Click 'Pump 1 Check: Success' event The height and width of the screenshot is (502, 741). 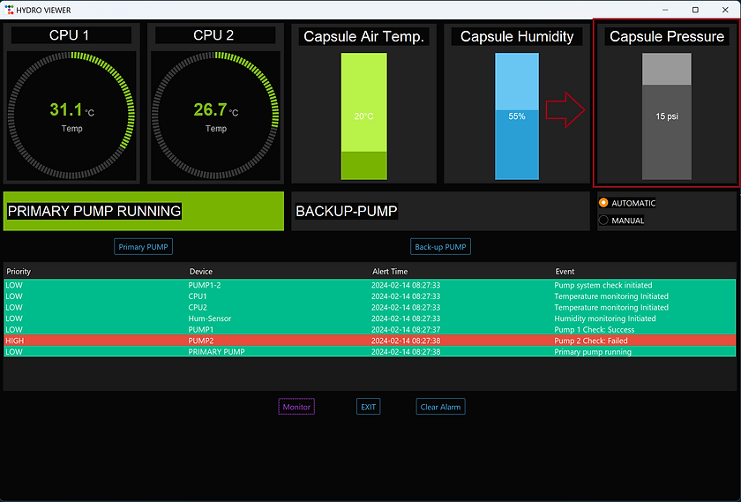(594, 329)
